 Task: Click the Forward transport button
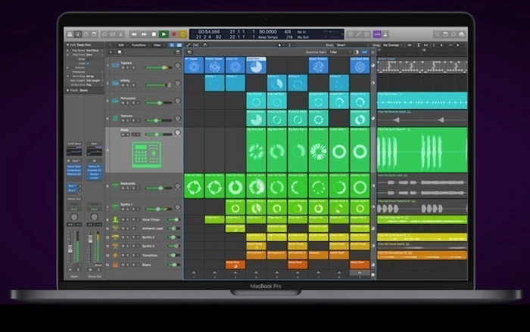(144, 35)
